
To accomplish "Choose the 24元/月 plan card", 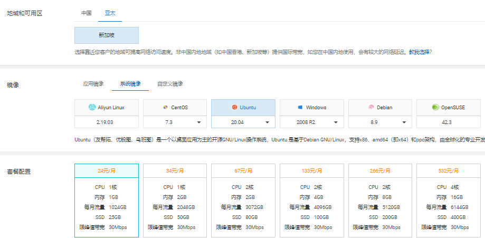I will (107, 201).
